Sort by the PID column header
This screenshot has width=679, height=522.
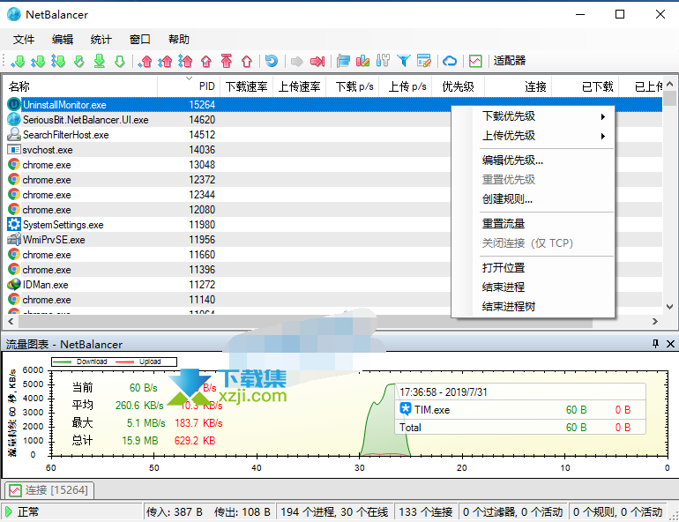[189, 86]
